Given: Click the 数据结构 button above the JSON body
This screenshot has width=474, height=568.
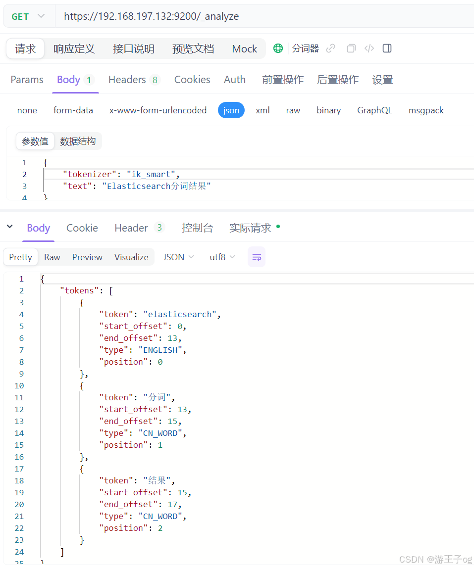Looking at the screenshot, I should 78,141.
